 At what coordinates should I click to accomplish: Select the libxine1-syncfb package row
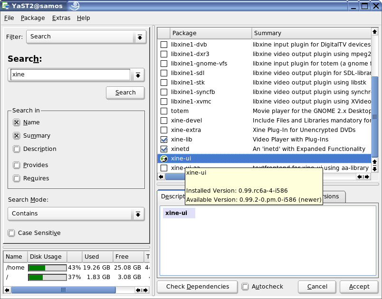coord(264,92)
